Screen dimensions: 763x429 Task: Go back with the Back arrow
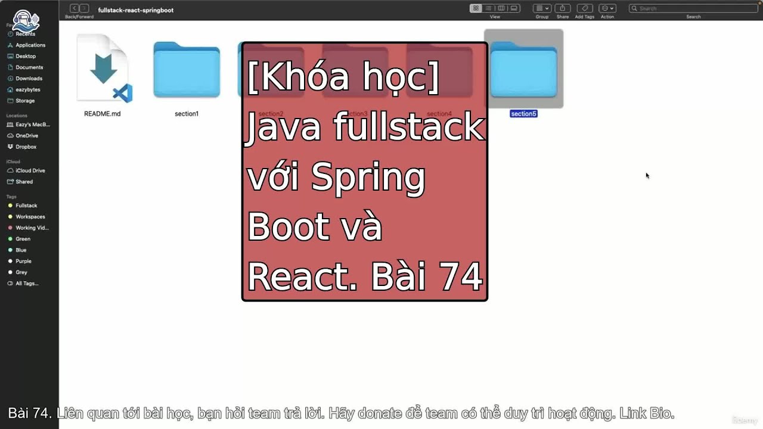tap(75, 8)
